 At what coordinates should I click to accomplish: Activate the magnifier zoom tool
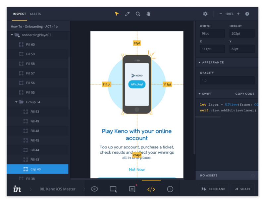pos(138,14)
